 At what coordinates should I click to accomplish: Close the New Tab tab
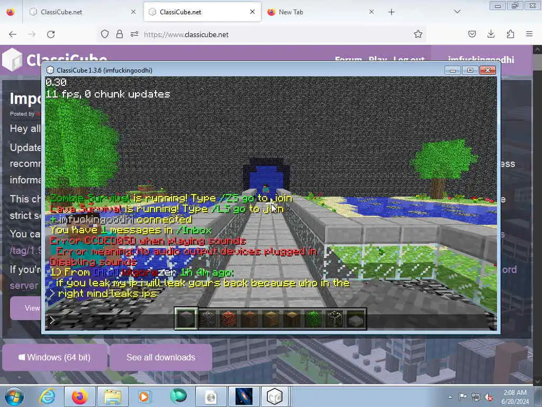pyautogui.click(x=371, y=12)
